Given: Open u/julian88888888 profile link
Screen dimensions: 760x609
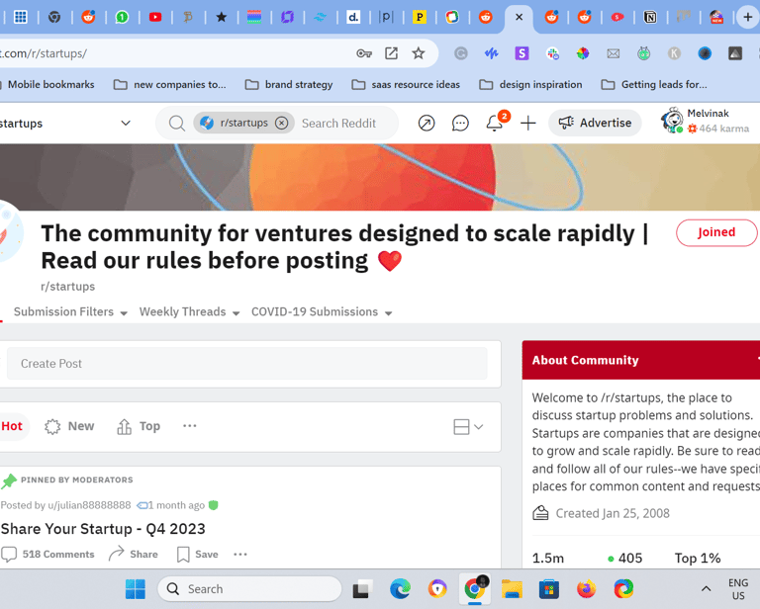Looking at the screenshot, I should [89, 505].
